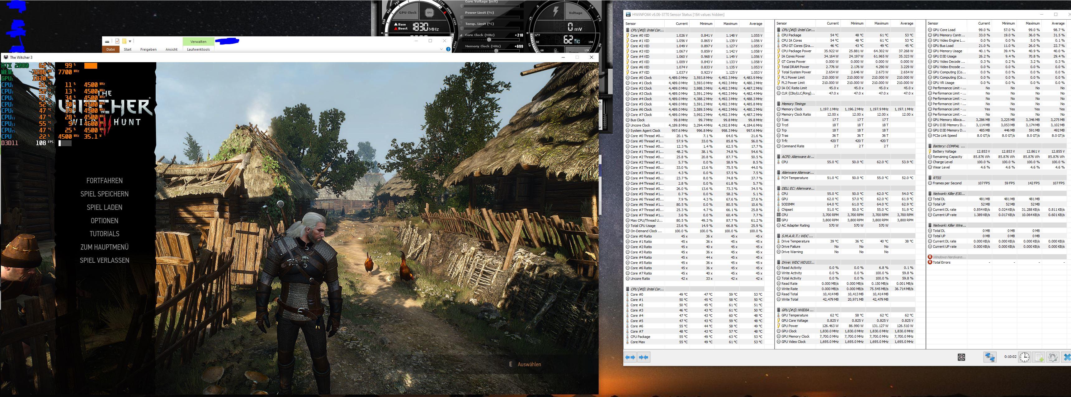Click Explorer quick-access properties checkmark icon
Screen dimensions: 1071x397
(x=117, y=41)
